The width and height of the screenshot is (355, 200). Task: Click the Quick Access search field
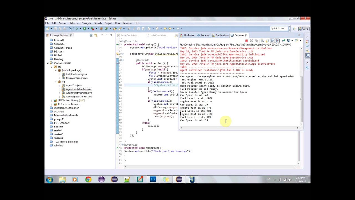coord(278,29)
